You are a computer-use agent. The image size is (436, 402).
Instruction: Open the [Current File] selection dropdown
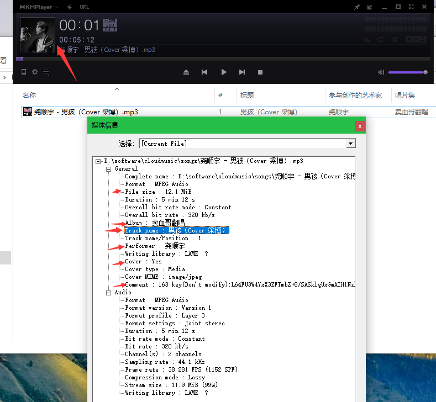pos(351,144)
